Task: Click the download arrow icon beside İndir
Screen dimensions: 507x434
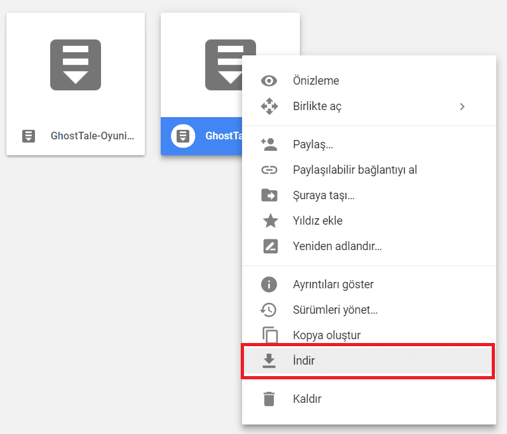Action: [269, 360]
